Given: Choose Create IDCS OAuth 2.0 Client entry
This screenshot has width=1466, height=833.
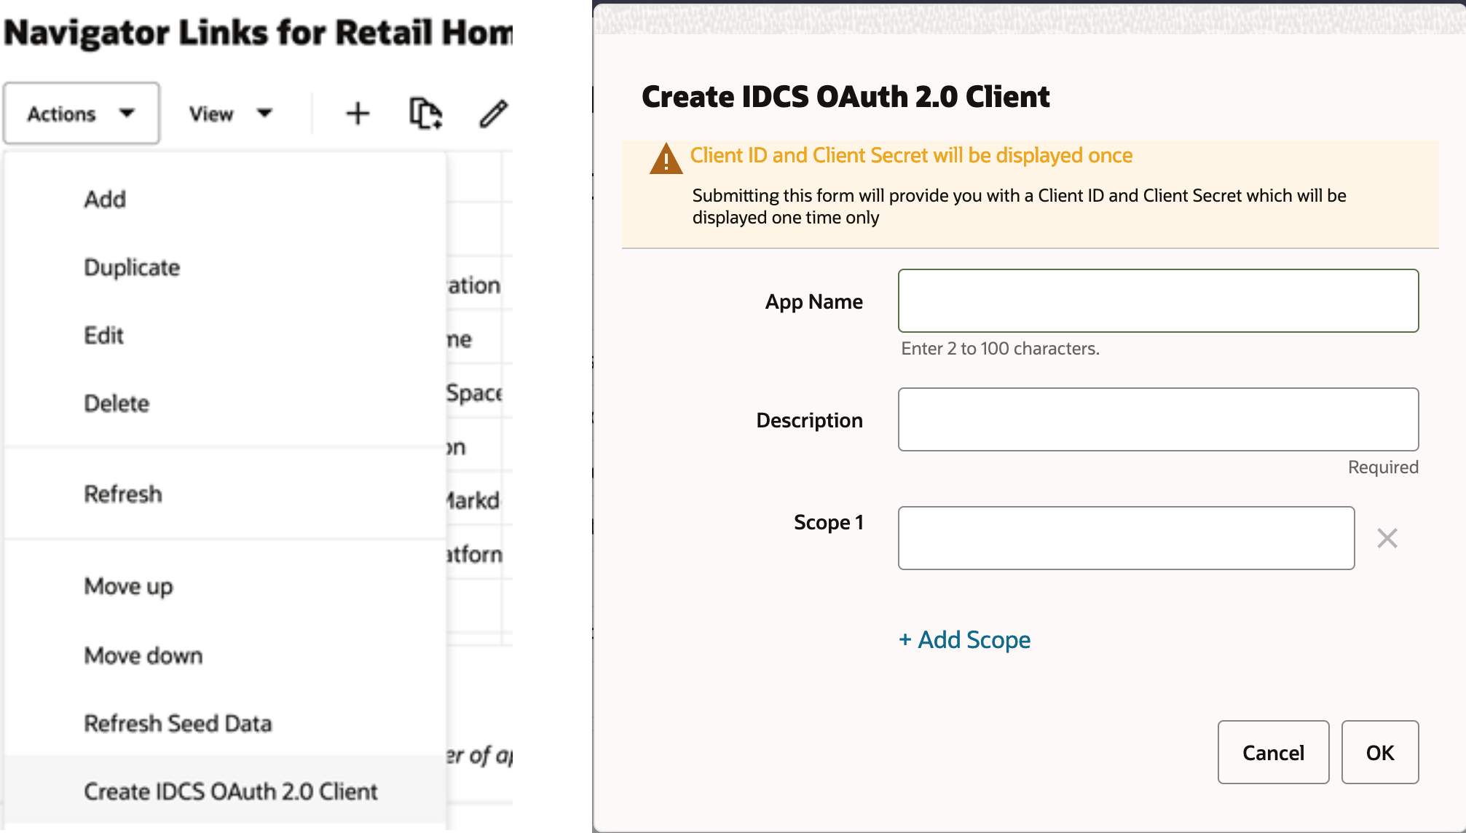Looking at the screenshot, I should 226,791.
